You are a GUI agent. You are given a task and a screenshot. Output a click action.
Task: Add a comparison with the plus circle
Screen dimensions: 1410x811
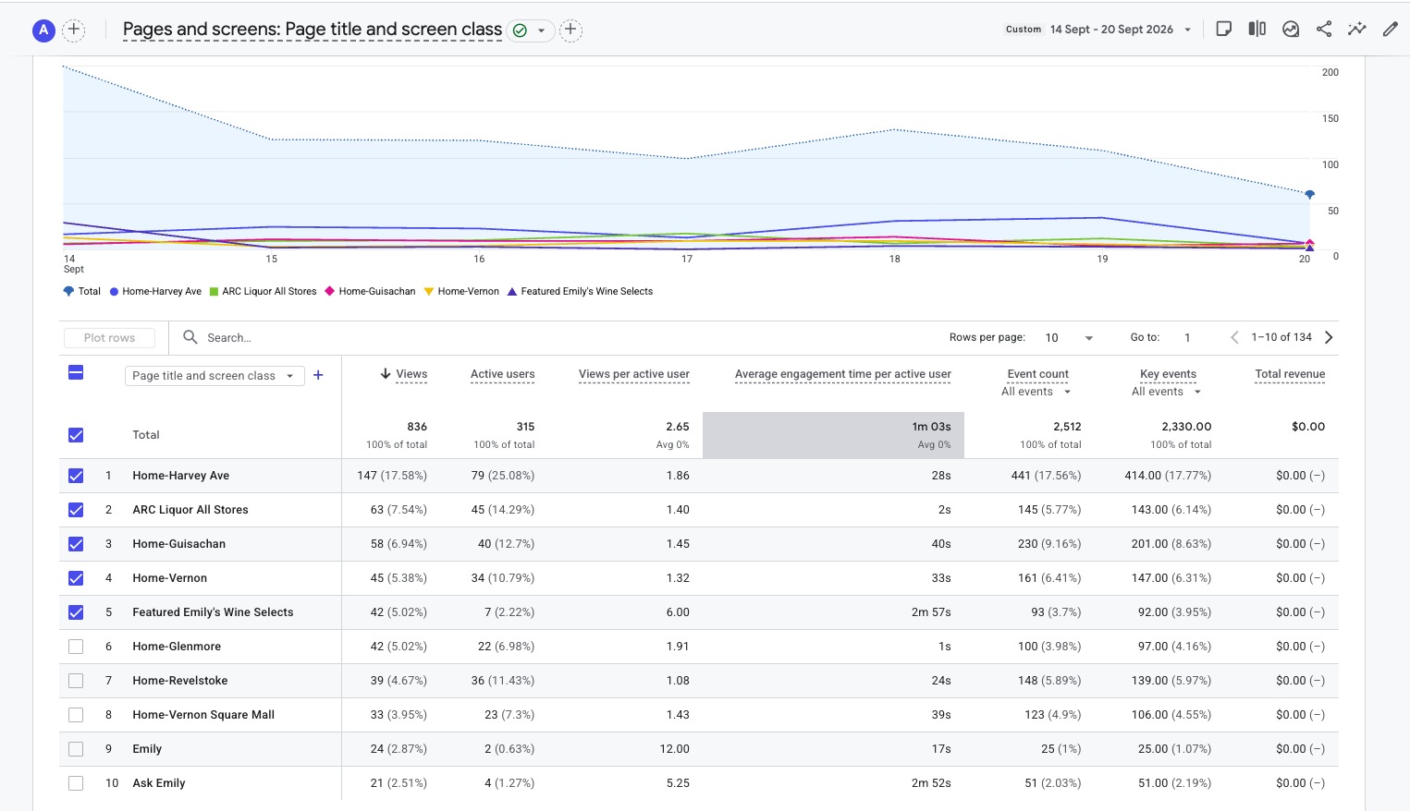coord(74,30)
